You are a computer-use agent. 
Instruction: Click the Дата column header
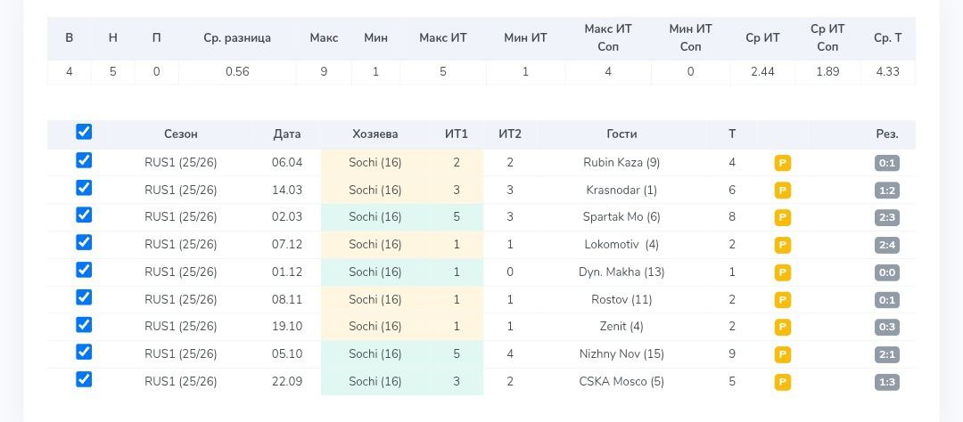pyautogui.click(x=287, y=134)
